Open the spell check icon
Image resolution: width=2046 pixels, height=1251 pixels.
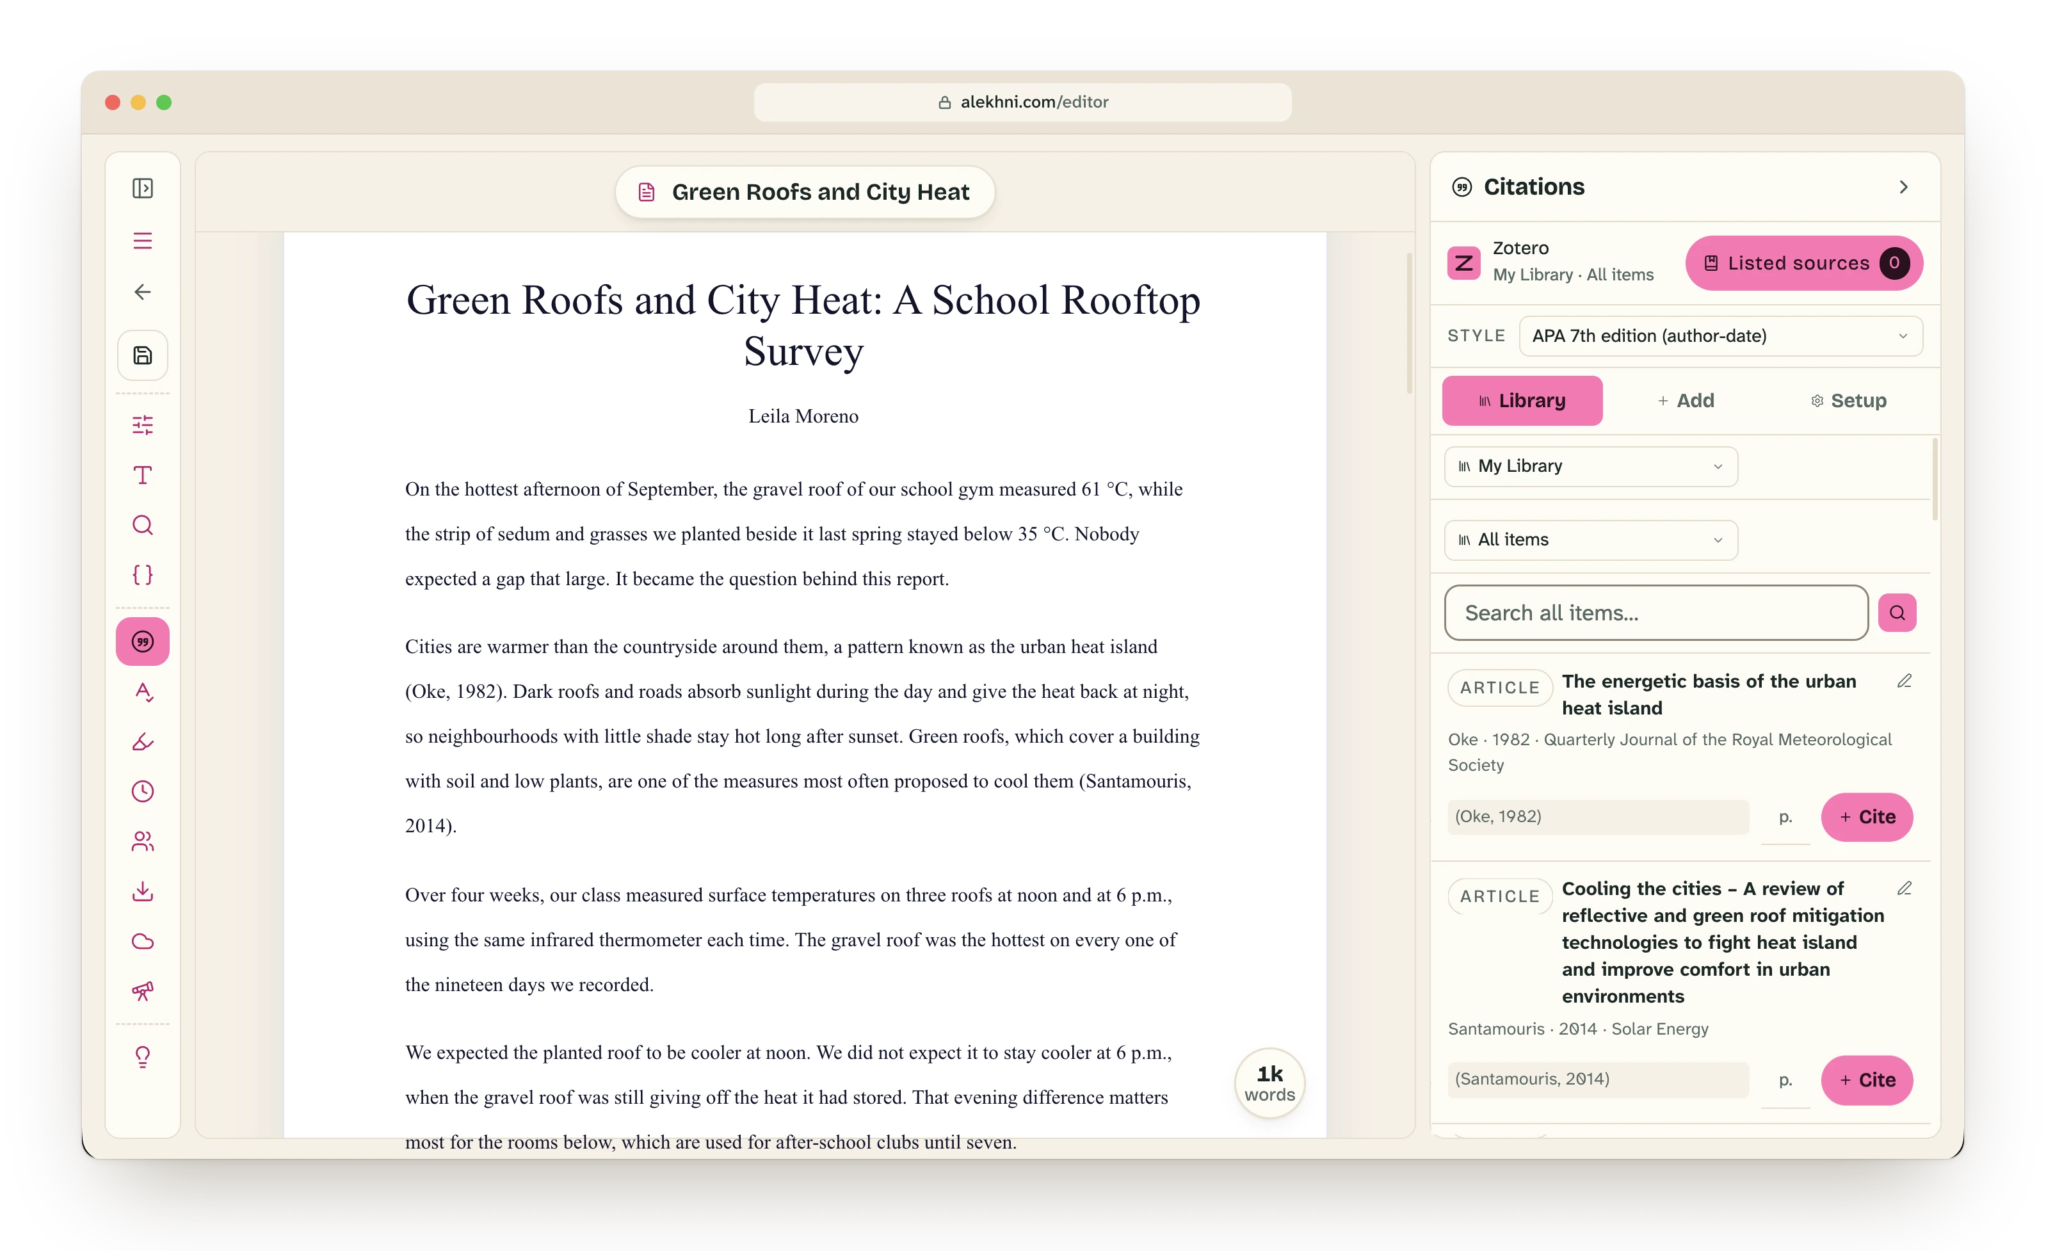tap(143, 692)
